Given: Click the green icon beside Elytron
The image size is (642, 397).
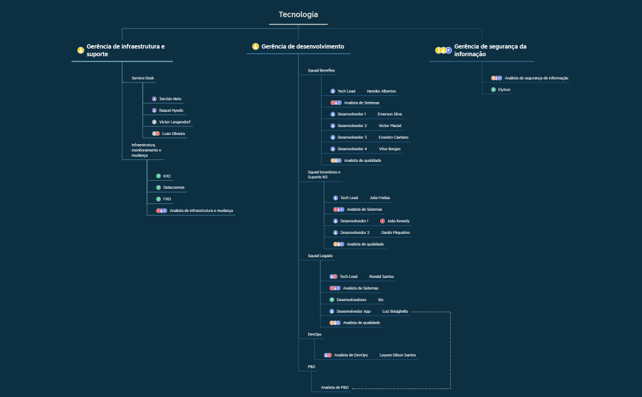Looking at the screenshot, I should pos(493,90).
